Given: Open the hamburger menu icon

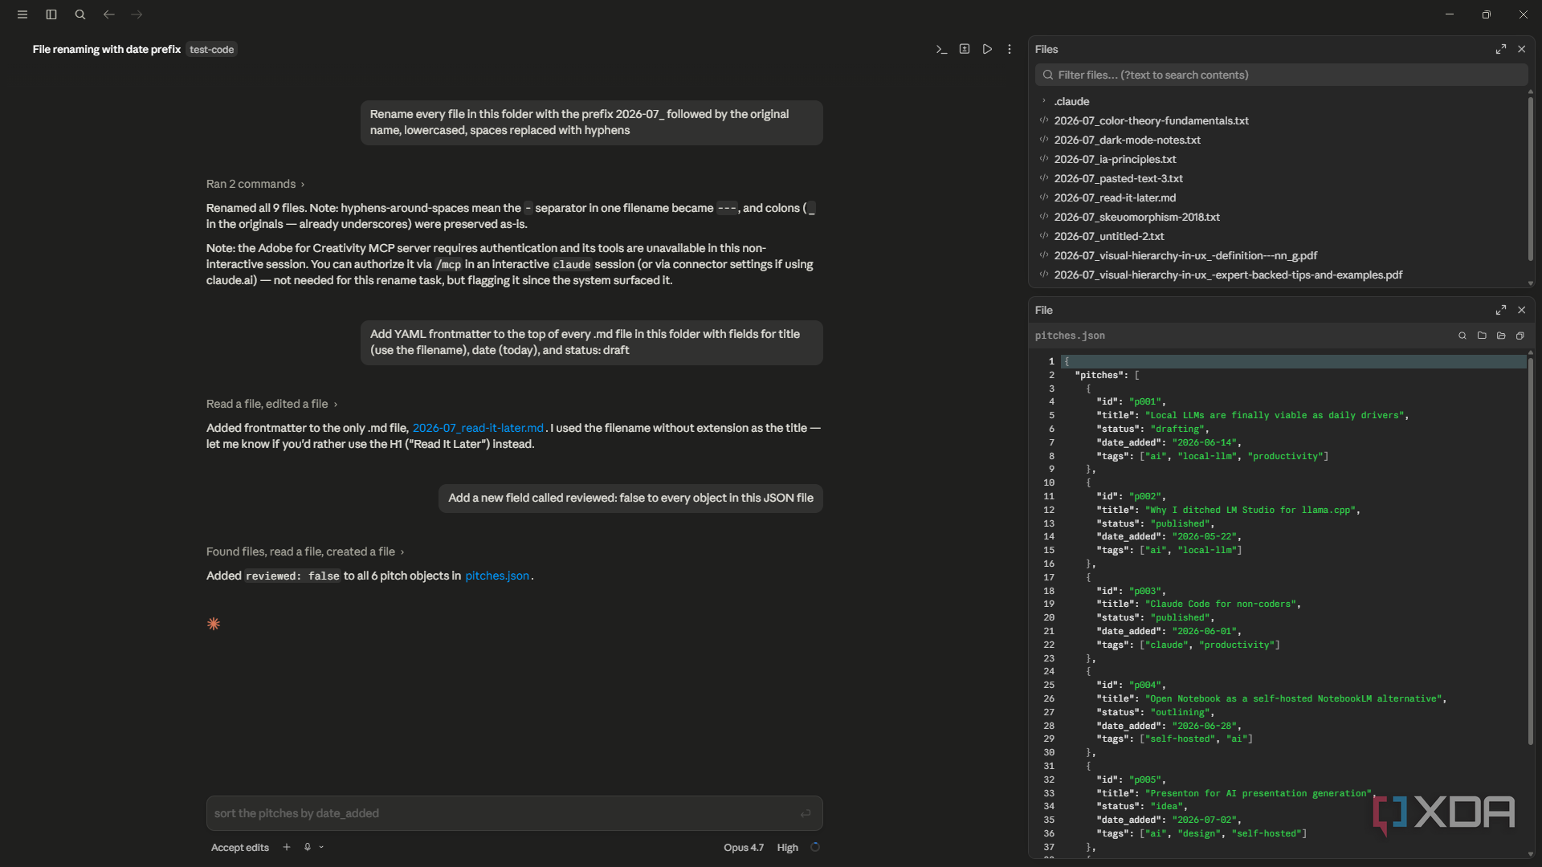Looking at the screenshot, I should pyautogui.click(x=22, y=14).
